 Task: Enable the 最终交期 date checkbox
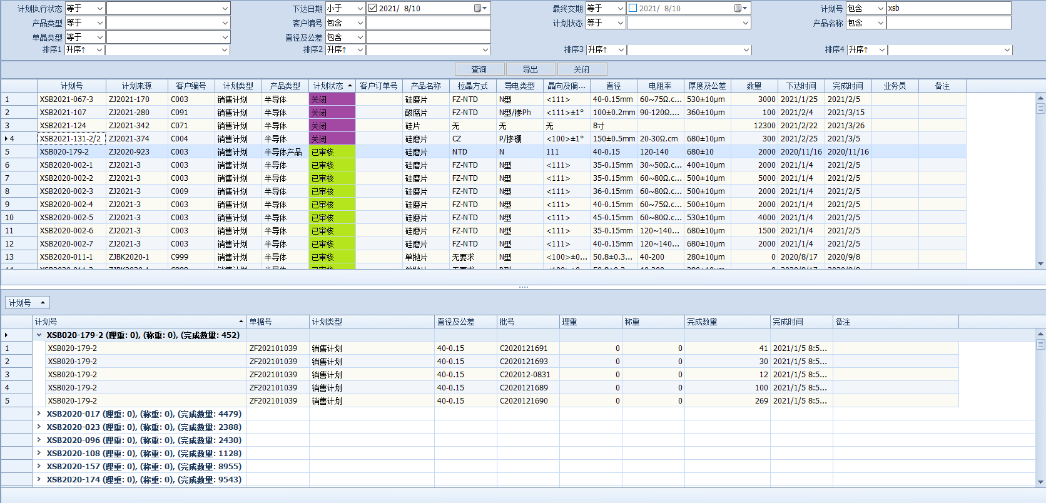(x=633, y=8)
